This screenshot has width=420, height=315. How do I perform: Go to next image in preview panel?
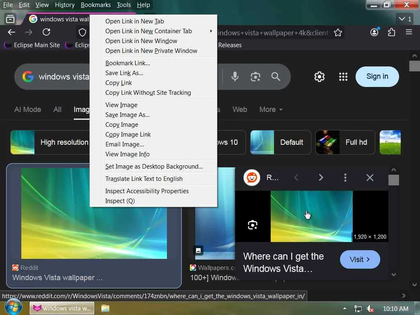(x=321, y=177)
